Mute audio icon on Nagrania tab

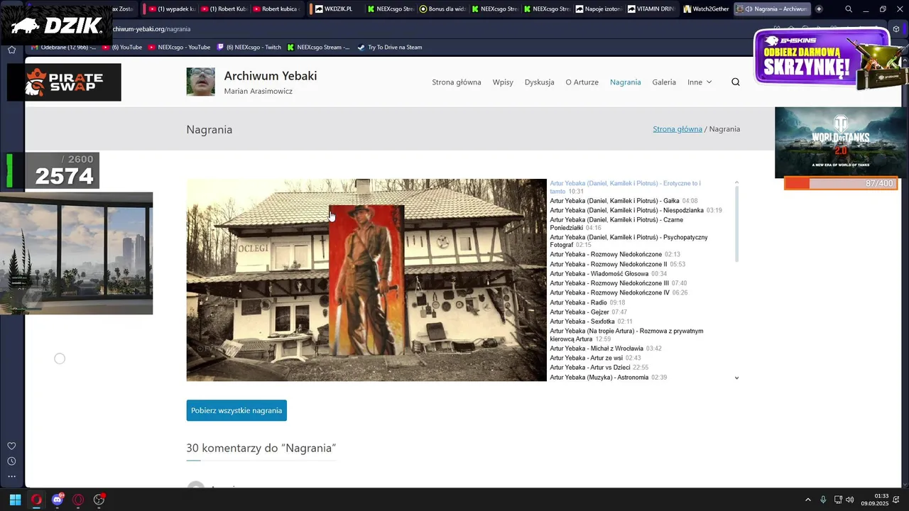click(x=749, y=9)
